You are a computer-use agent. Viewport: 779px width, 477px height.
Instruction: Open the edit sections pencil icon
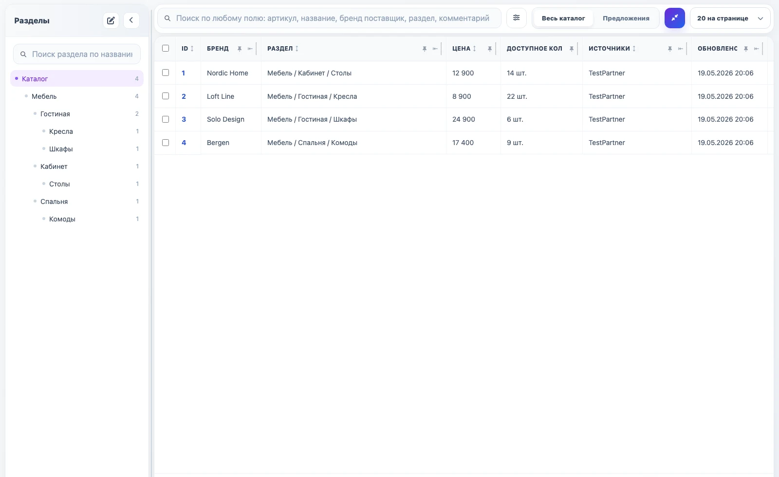click(x=111, y=20)
